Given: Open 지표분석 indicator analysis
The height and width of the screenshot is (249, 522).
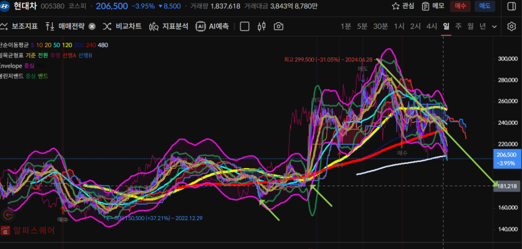Looking at the screenshot, I should click(x=169, y=26).
